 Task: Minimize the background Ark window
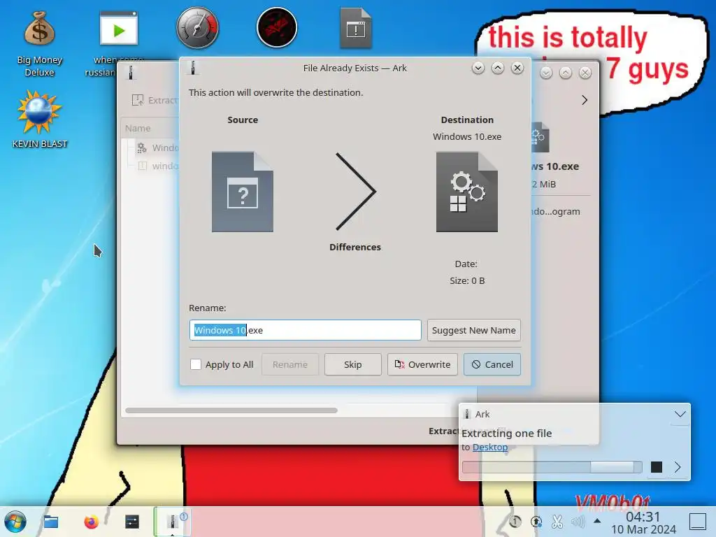[546, 73]
